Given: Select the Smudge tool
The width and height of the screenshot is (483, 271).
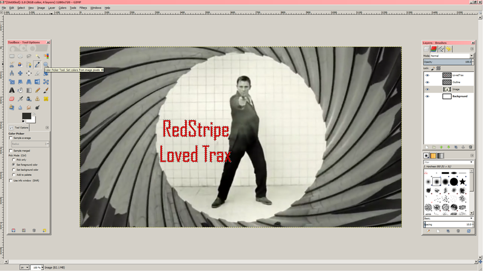Looking at the screenshot, I should tap(28, 108).
